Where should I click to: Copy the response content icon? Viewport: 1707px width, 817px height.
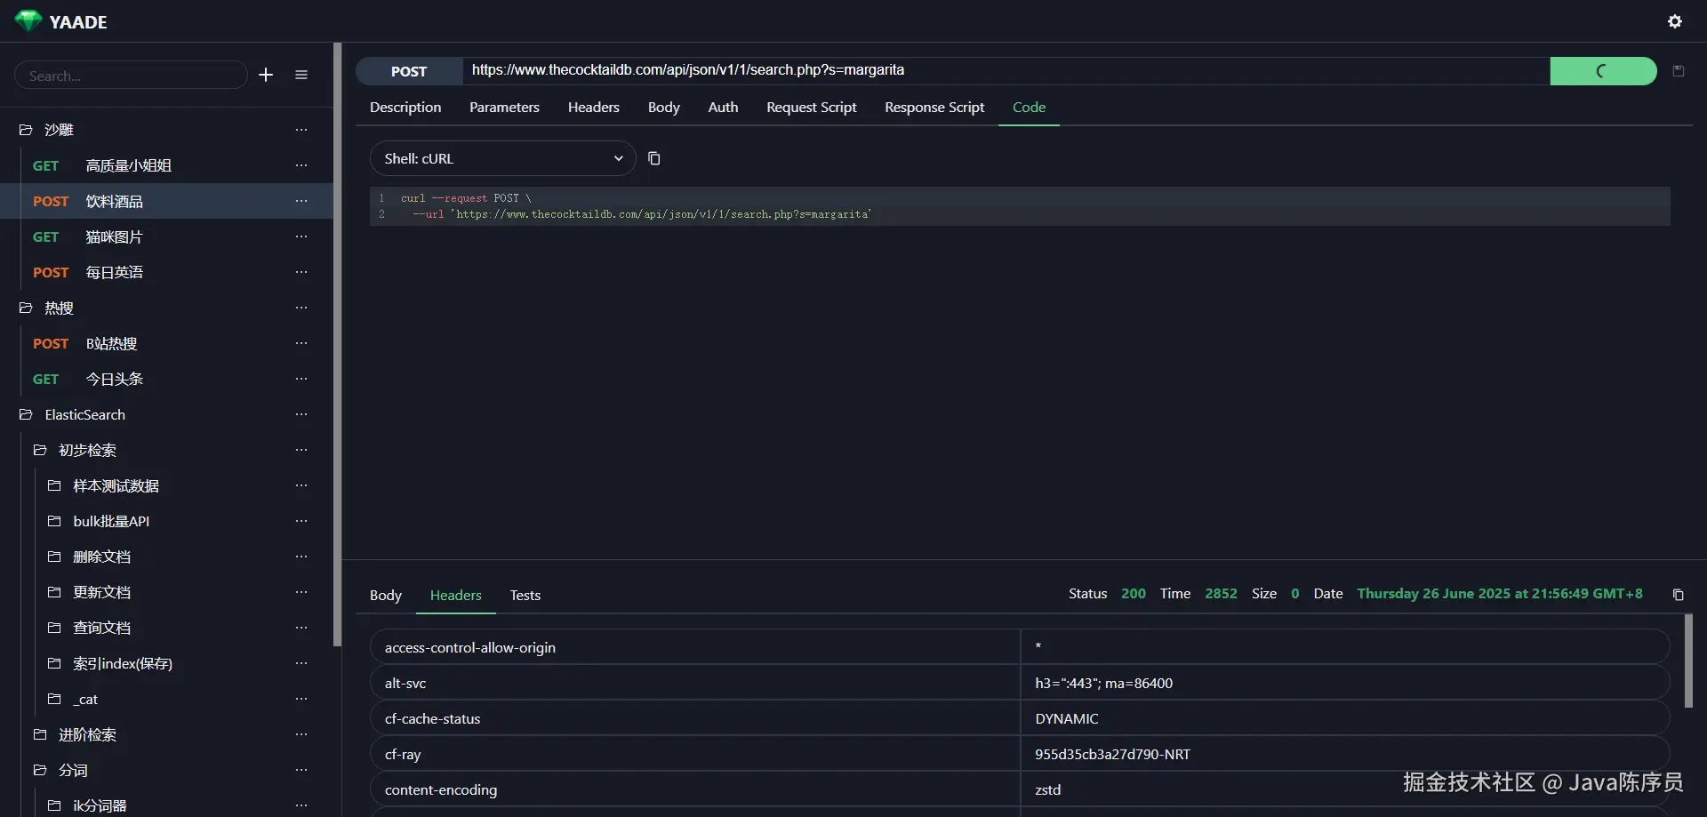[1679, 595]
